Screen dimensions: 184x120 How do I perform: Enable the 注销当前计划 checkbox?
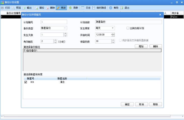pos(128,28)
